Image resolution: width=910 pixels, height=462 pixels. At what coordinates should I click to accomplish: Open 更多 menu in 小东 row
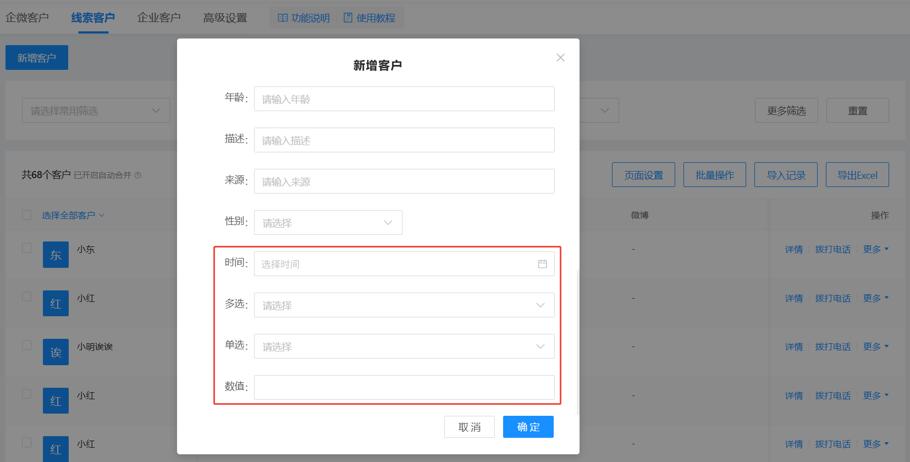click(875, 249)
